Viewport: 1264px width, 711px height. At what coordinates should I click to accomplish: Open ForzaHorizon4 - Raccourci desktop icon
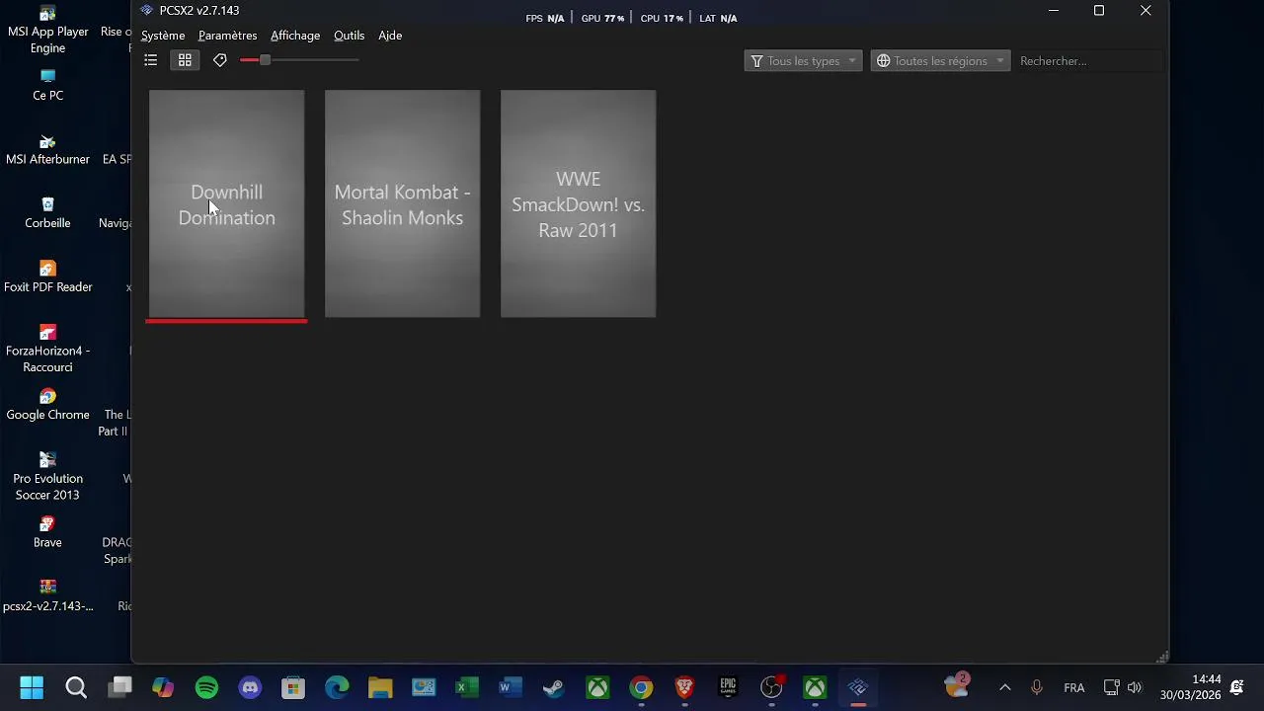point(47,349)
